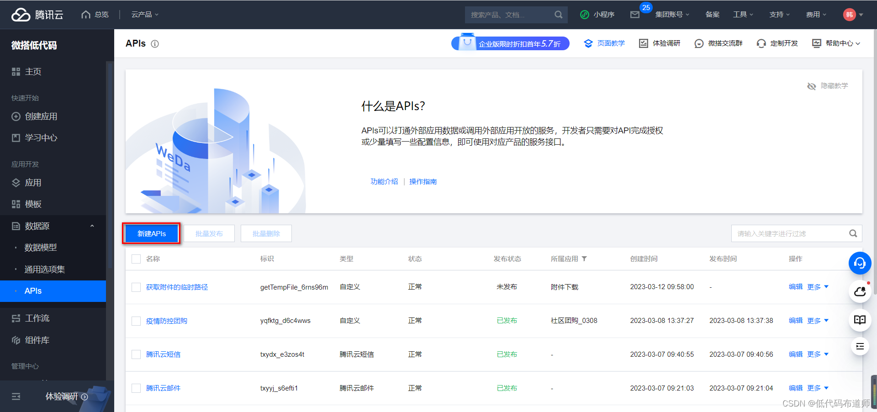
Task: Click the 企业版限时折扣 promo banner
Action: [510, 43]
